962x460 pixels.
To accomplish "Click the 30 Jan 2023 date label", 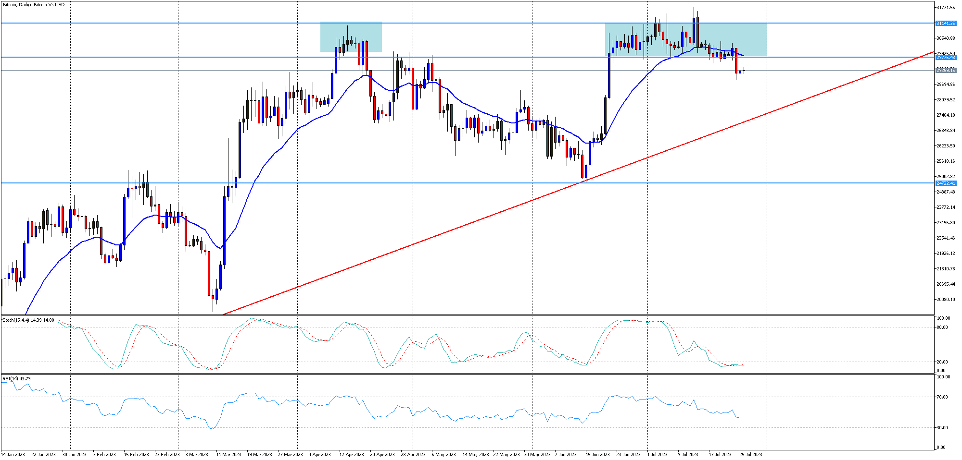I will [74, 454].
